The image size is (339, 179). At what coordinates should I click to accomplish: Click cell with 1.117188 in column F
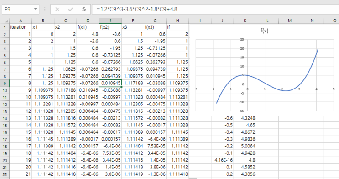(x=133, y=83)
